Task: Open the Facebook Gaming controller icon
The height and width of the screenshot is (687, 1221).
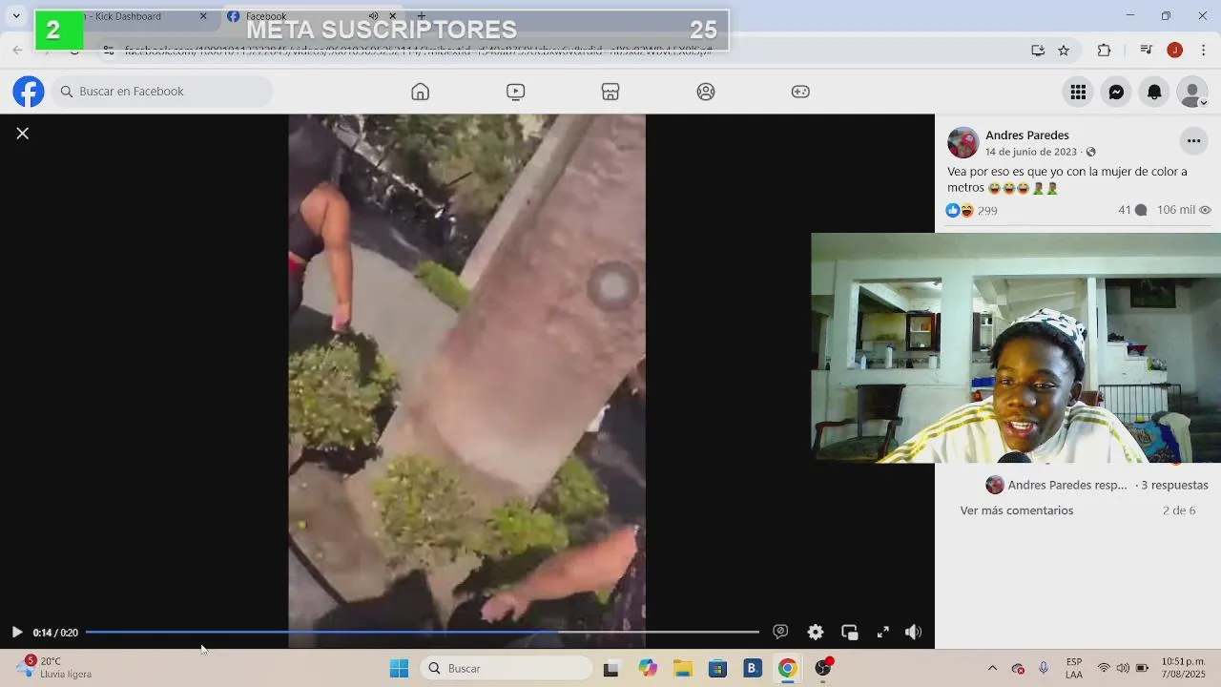Action: point(800,92)
